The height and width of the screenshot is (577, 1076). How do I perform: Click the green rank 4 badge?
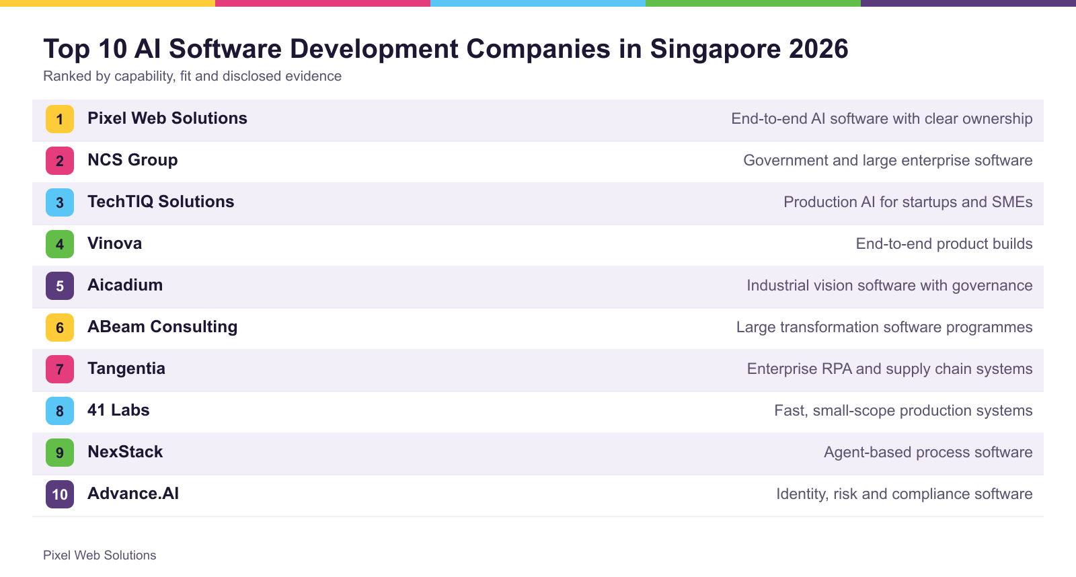pos(60,244)
